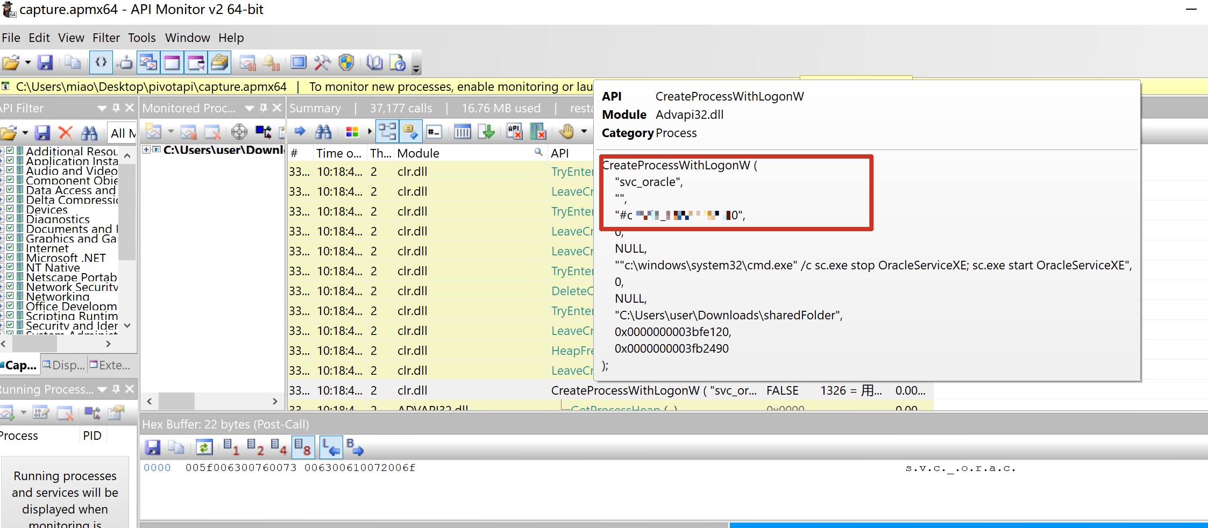Viewport: 1208px width, 528px height.
Task: Click the hammer and wrench tools icon
Action: tap(322, 62)
